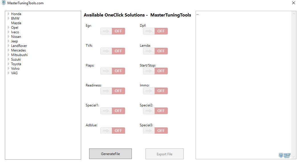Click the Export File button
The height and width of the screenshot is (163, 297).
coord(164,154)
